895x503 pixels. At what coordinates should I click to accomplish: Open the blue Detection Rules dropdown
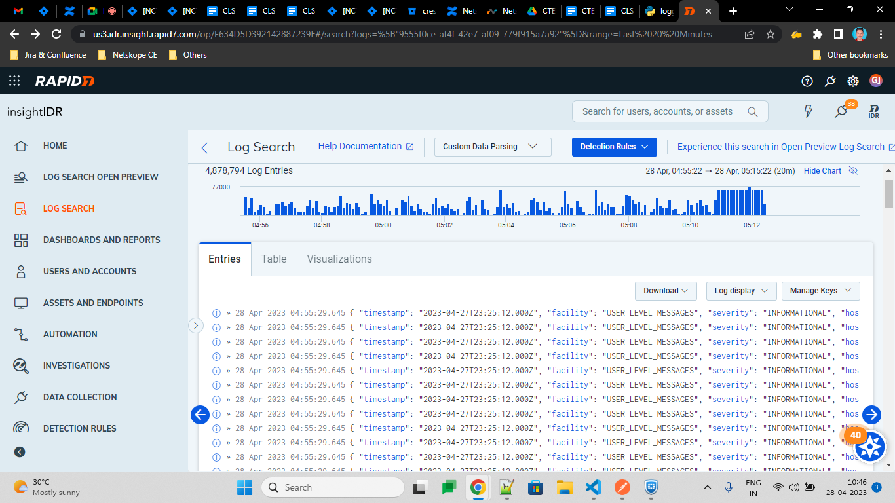point(614,147)
